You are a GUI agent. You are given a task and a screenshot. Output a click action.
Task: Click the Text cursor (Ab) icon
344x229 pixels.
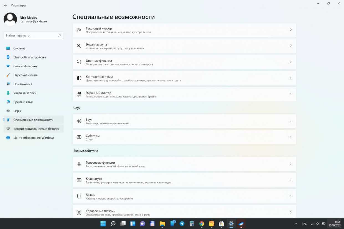tap(79, 30)
